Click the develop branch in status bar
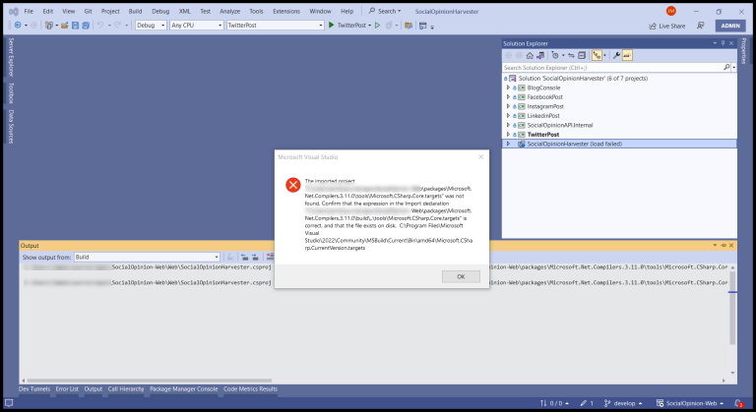This screenshot has width=756, height=412. (x=623, y=403)
